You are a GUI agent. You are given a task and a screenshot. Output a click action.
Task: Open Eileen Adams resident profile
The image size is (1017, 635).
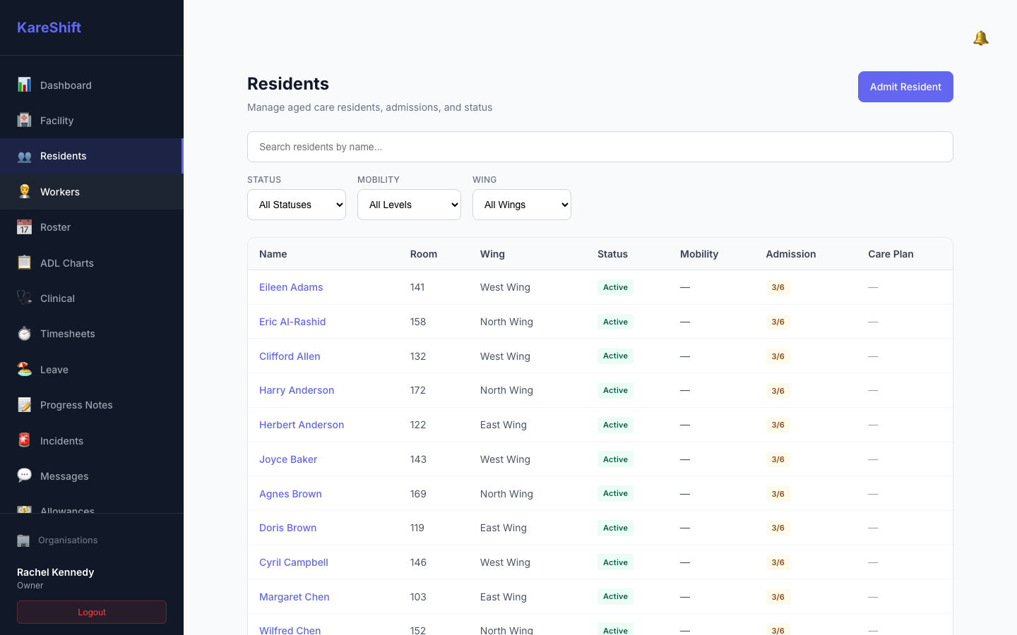pyautogui.click(x=291, y=287)
